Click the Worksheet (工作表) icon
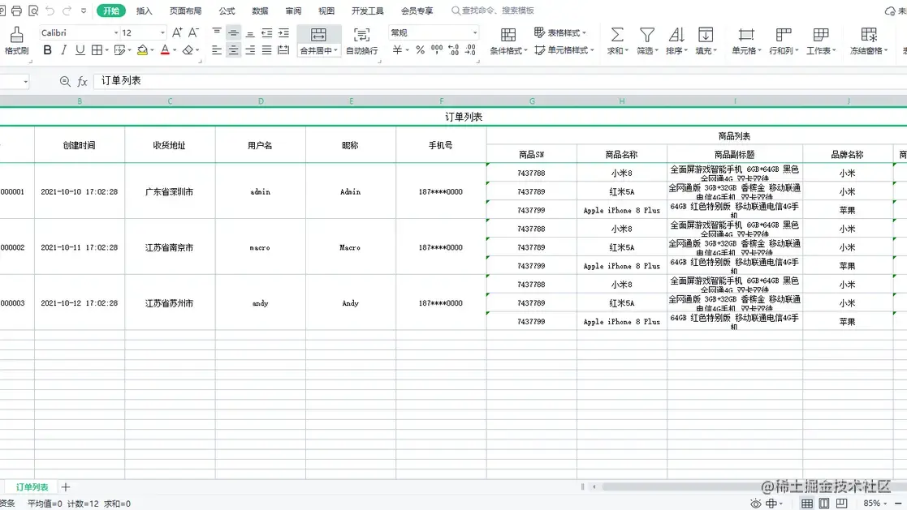This screenshot has height=510, width=907. [820, 35]
